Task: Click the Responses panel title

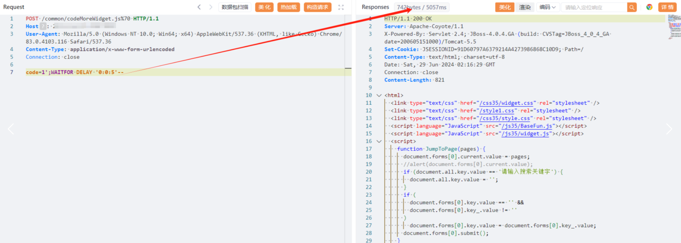Action: click(375, 7)
